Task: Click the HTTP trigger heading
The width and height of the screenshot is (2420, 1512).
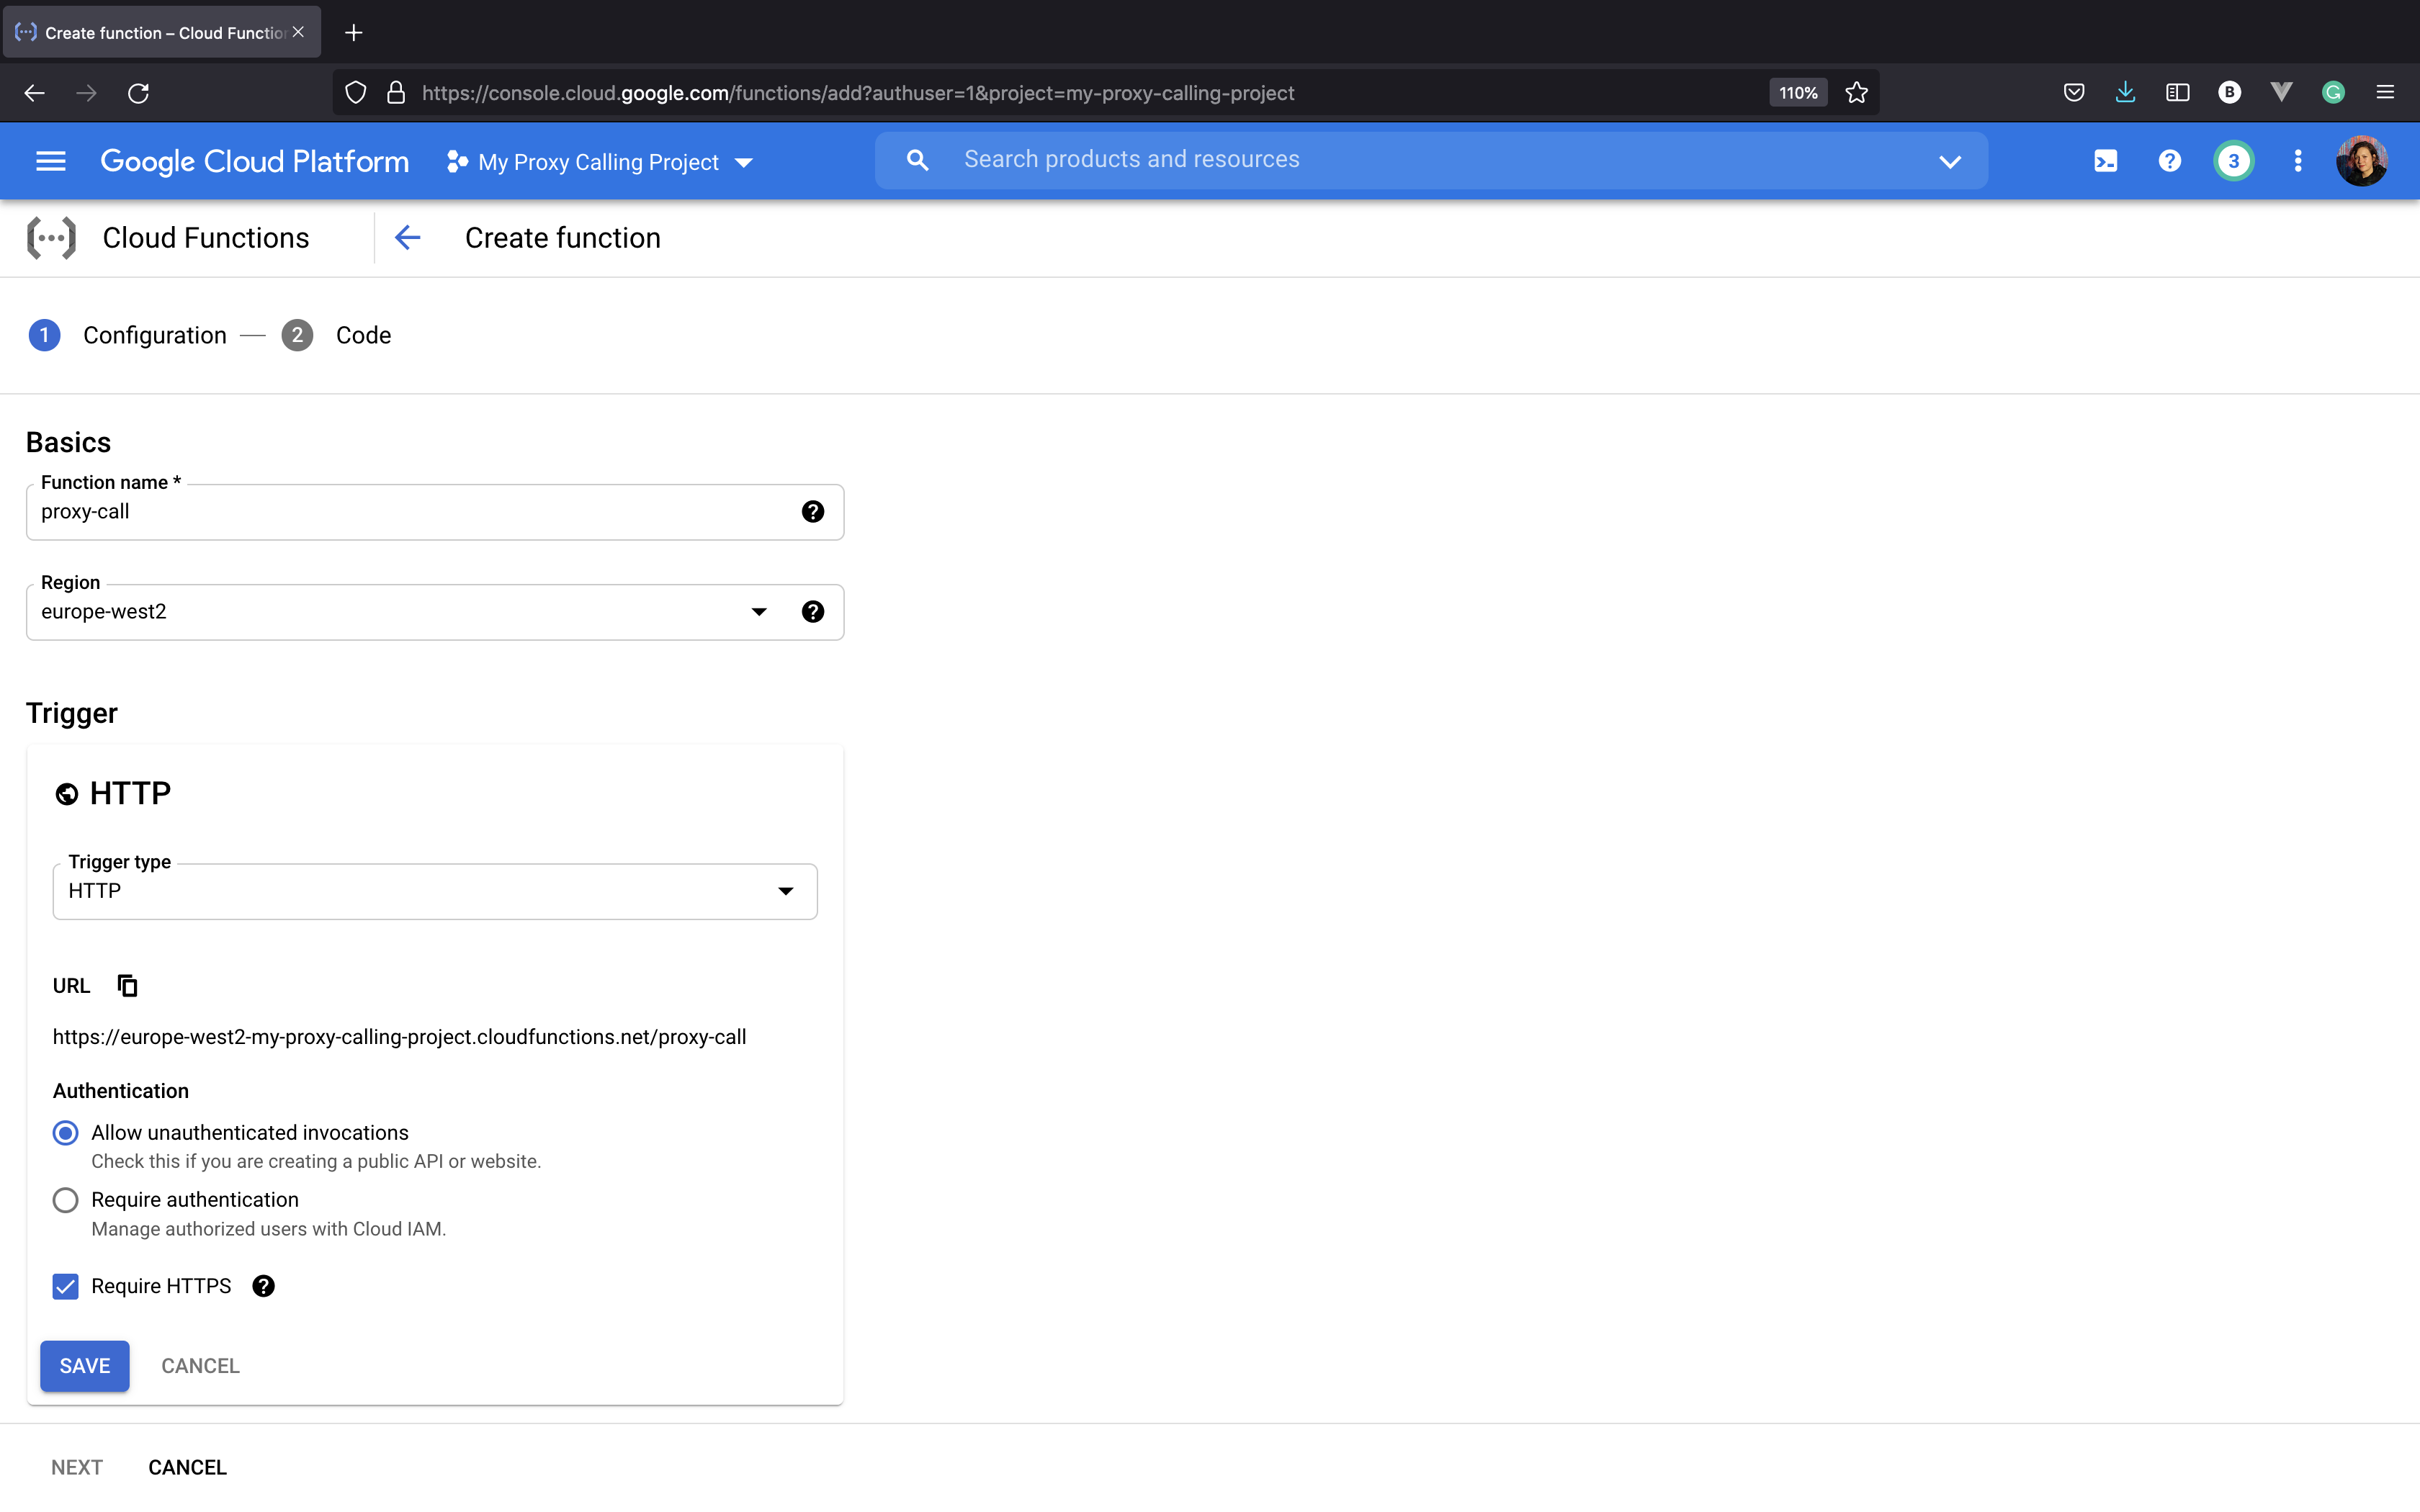Action: [x=130, y=793]
